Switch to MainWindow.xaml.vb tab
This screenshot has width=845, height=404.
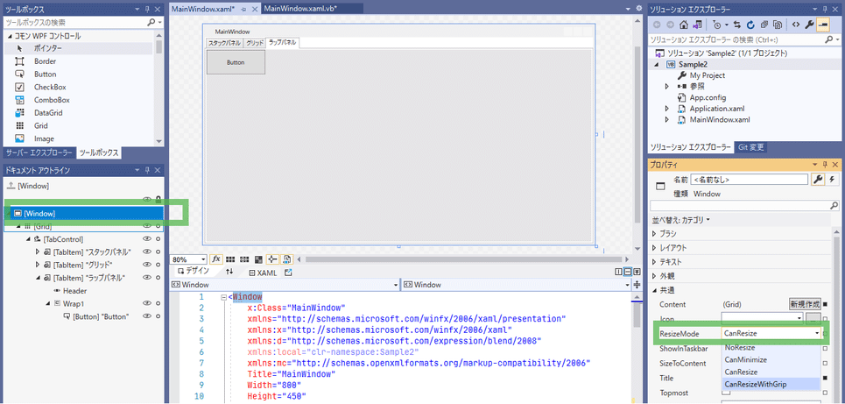click(300, 9)
